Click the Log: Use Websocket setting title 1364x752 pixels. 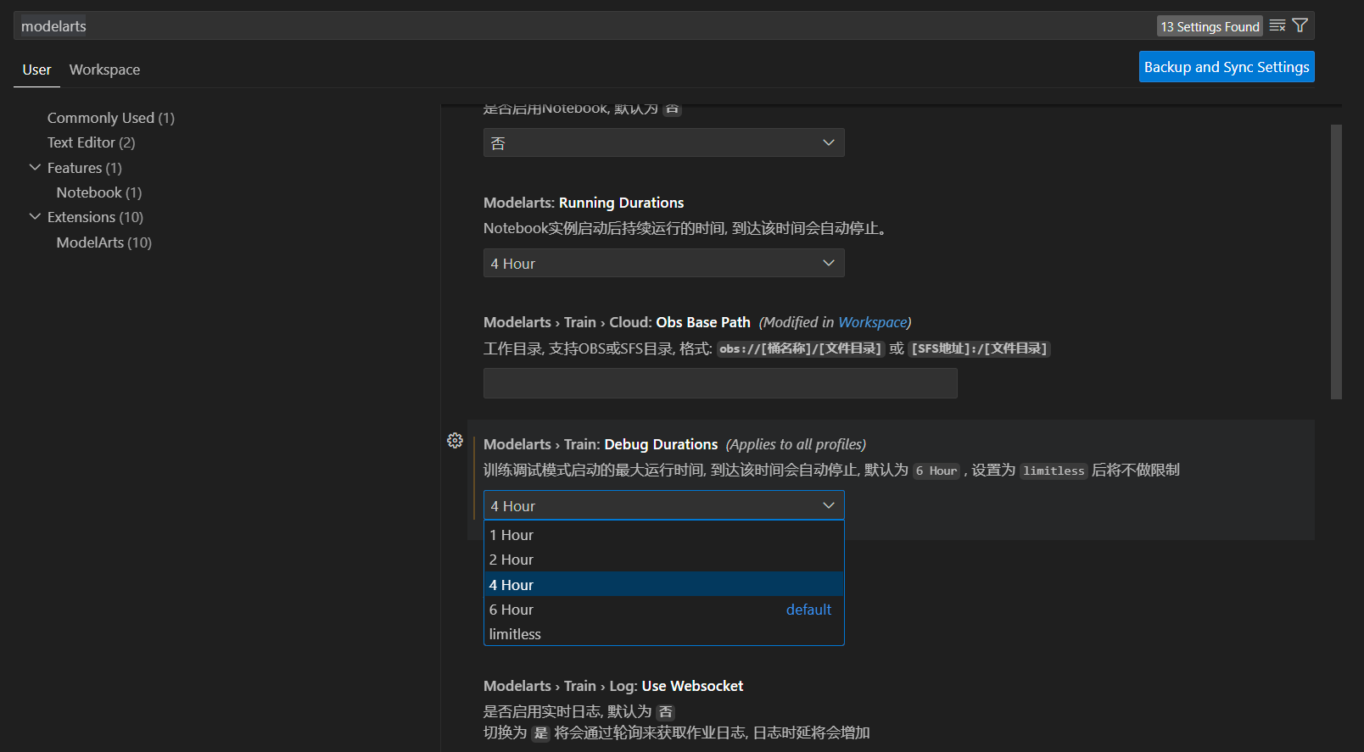tap(613, 686)
